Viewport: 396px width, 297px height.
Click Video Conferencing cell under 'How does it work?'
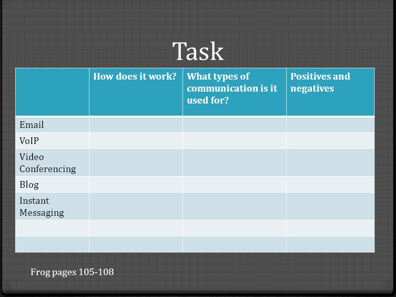pos(136,163)
